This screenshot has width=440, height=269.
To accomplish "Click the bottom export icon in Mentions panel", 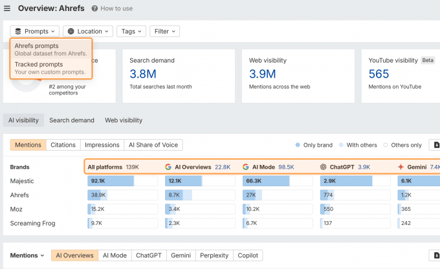I will click(435, 255).
